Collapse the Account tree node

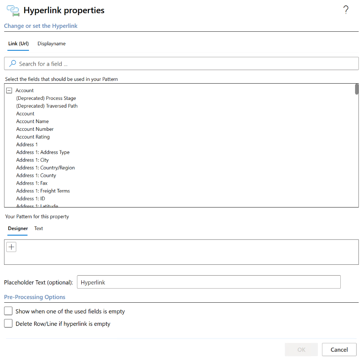pos(9,91)
